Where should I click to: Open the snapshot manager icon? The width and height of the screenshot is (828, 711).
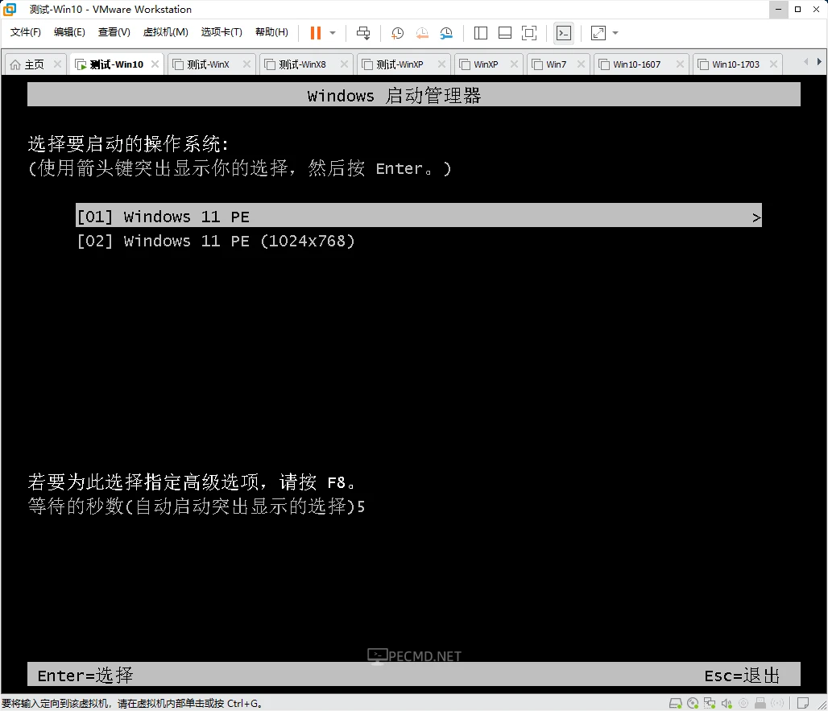pyautogui.click(x=446, y=33)
